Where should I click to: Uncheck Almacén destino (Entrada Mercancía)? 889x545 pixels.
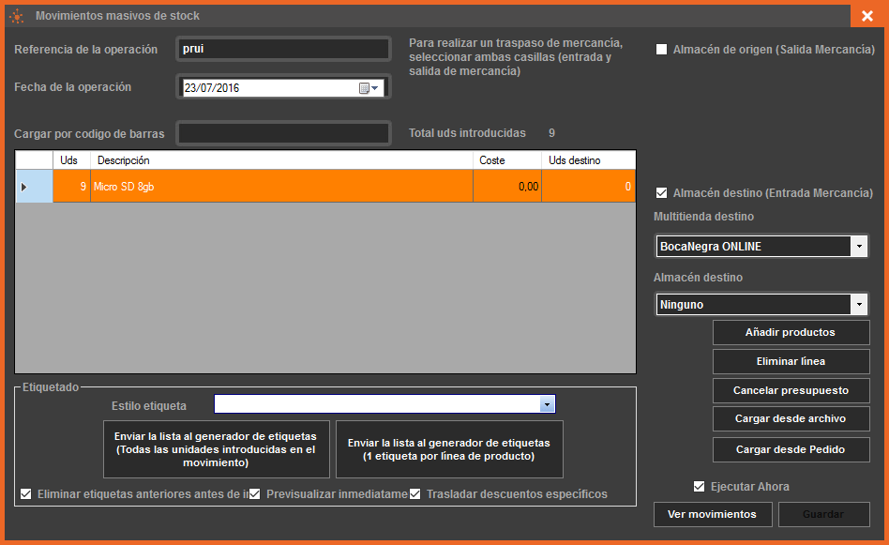pyautogui.click(x=662, y=193)
